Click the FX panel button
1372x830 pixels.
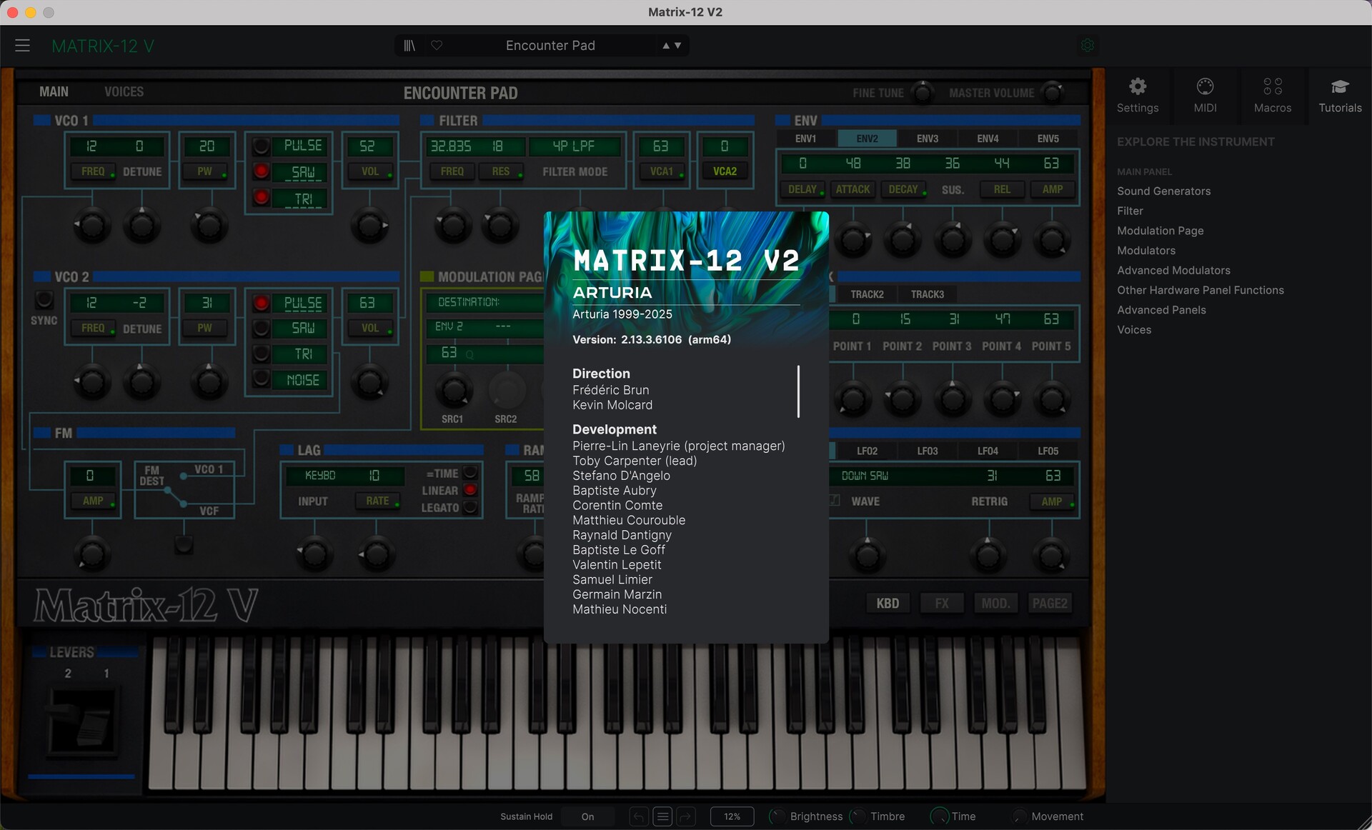pyautogui.click(x=942, y=604)
